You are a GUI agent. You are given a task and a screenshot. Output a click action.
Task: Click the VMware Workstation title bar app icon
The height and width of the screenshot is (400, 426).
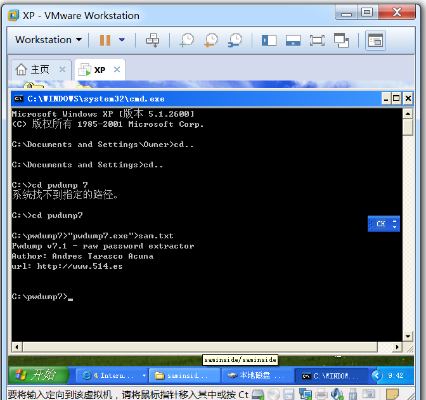click(13, 15)
